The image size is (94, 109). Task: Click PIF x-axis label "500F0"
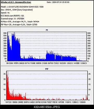26,102
